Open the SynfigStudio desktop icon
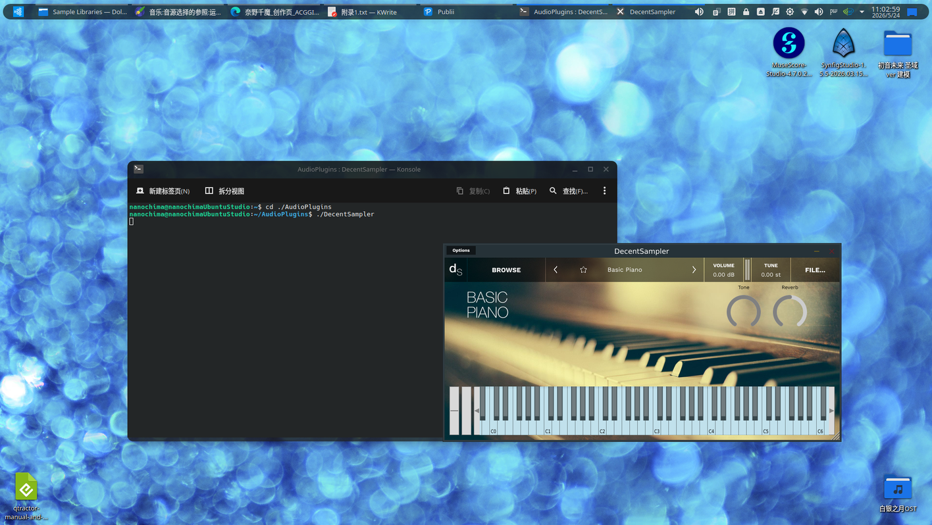932x525 pixels. point(844,53)
